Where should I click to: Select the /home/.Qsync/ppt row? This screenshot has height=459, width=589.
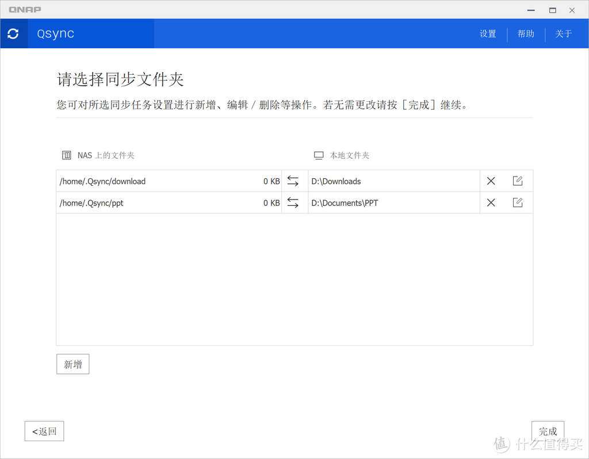(144, 202)
